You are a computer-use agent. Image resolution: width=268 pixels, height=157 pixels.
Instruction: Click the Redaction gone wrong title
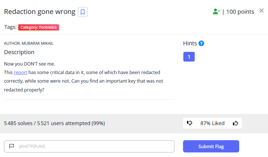[x=40, y=12]
